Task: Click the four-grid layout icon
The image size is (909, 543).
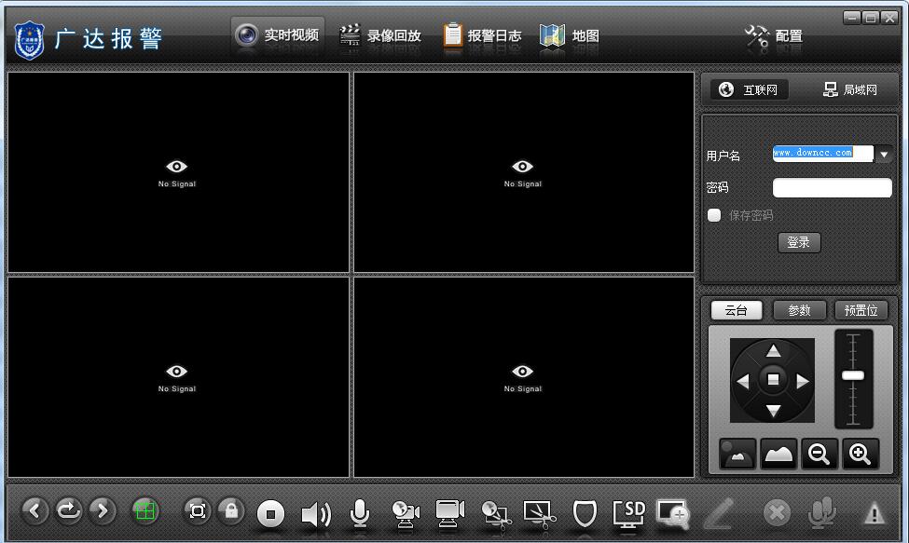Action: point(145,510)
